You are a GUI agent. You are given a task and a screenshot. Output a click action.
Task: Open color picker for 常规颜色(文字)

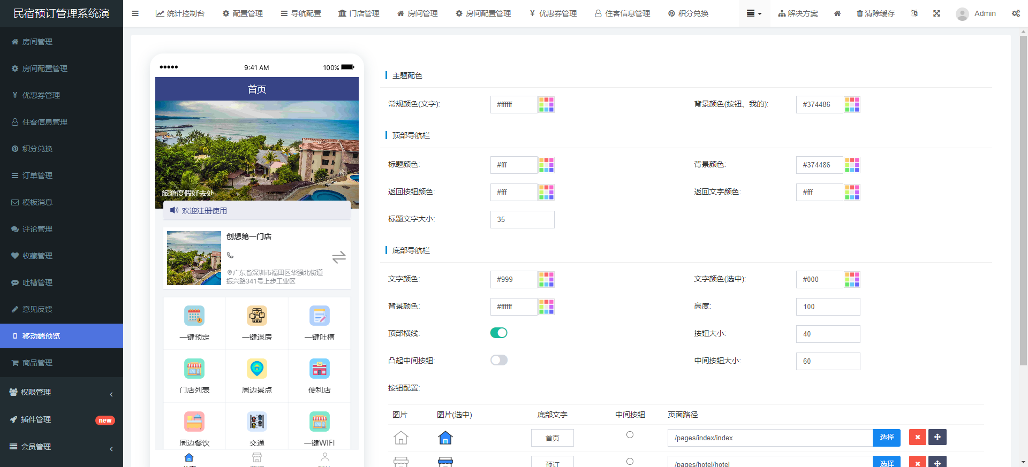tap(546, 104)
